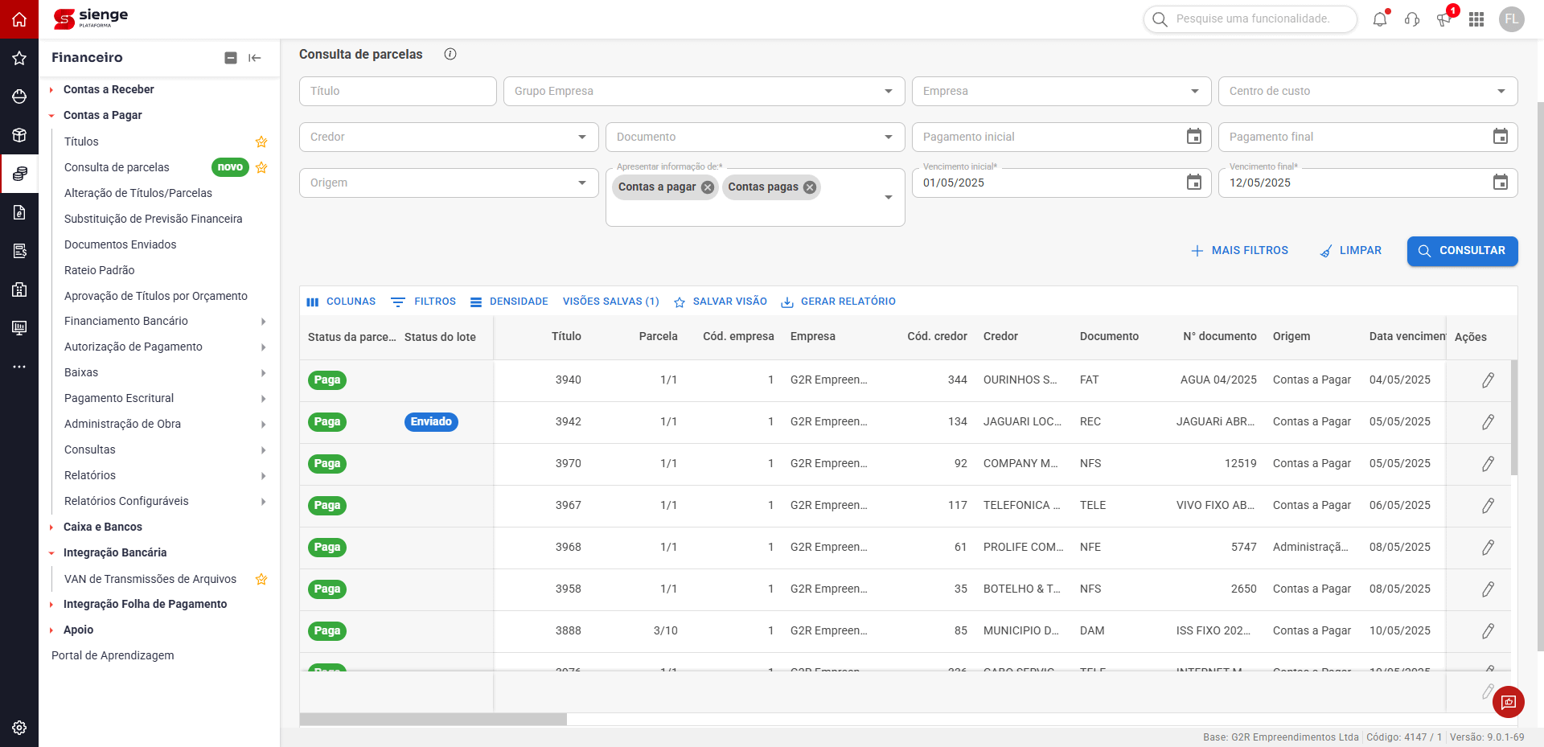The height and width of the screenshot is (747, 1544).
Task: Expand Apresentar informação de dropdown arrow
Action: pos(889,197)
